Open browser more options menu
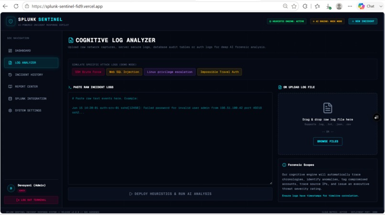385x215 pixels. (x=350, y=6)
